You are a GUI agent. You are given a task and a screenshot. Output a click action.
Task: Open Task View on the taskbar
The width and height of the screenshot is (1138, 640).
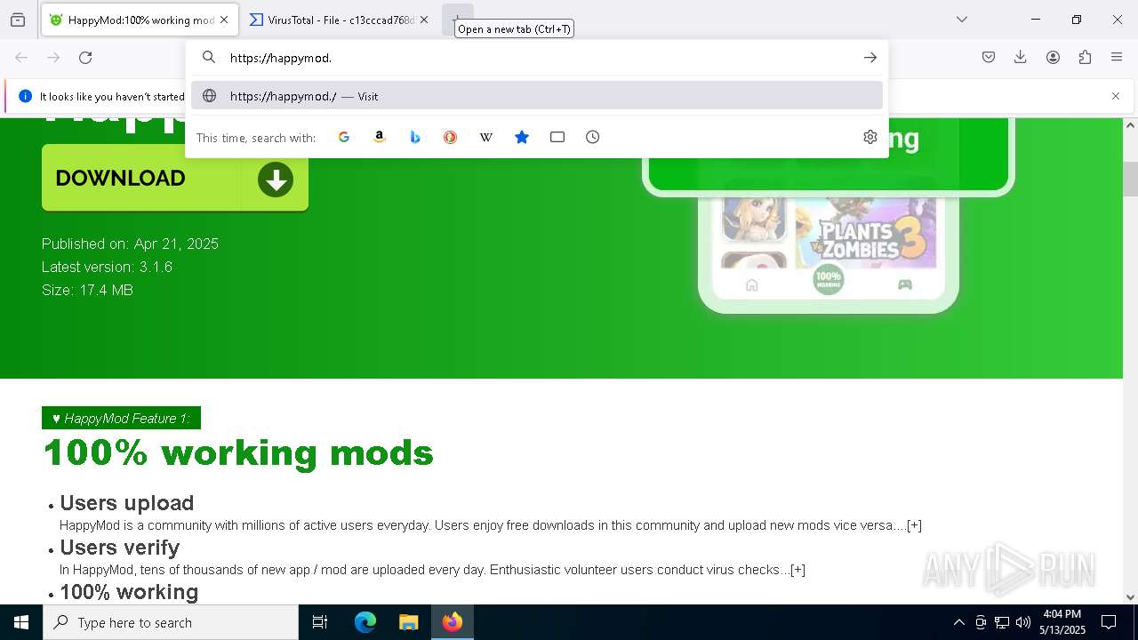pos(320,622)
